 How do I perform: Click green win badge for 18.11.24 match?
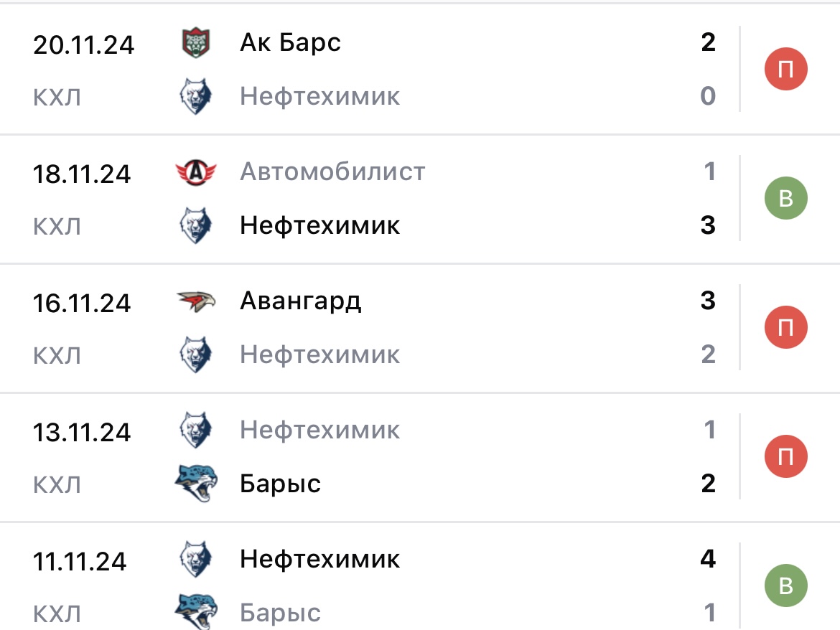tap(785, 198)
